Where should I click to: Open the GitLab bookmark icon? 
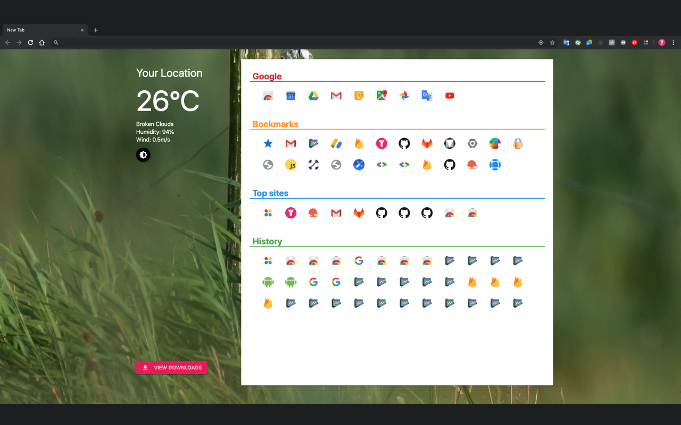point(427,143)
